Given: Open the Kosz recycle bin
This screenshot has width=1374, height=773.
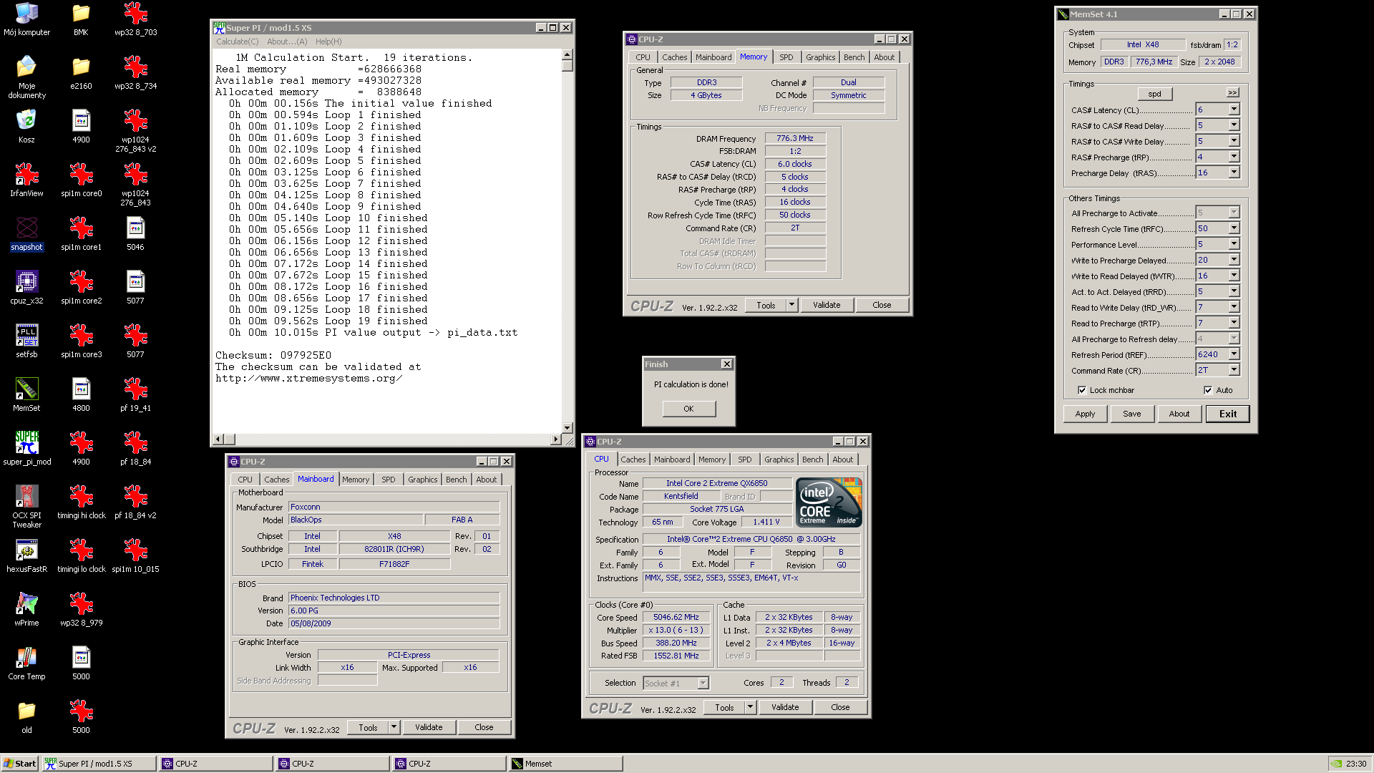Looking at the screenshot, I should pyautogui.click(x=26, y=126).
